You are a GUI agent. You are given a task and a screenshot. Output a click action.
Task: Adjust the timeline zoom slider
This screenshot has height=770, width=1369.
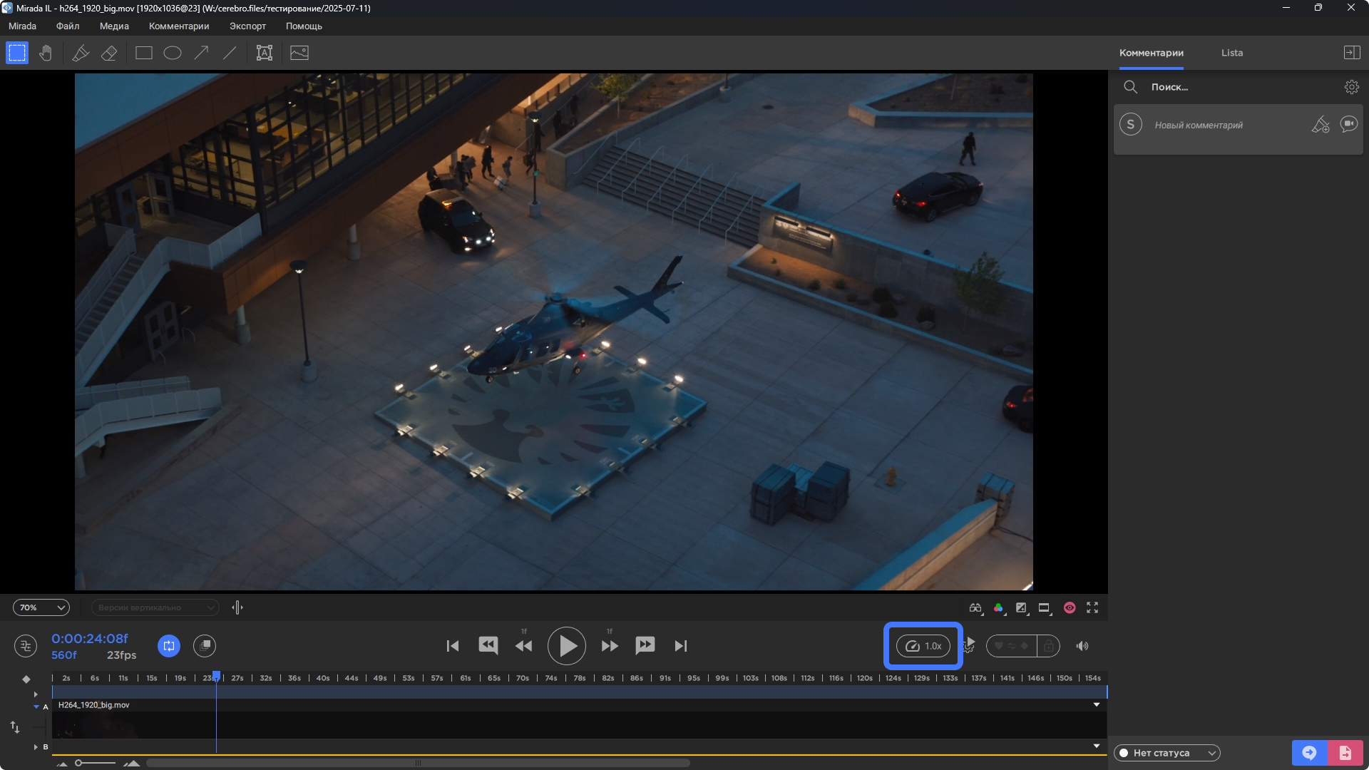[x=79, y=763]
